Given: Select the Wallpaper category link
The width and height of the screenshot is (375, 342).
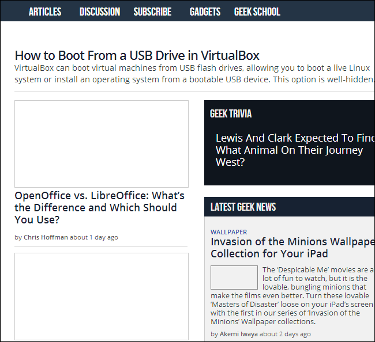Looking at the screenshot, I should pos(228,232).
